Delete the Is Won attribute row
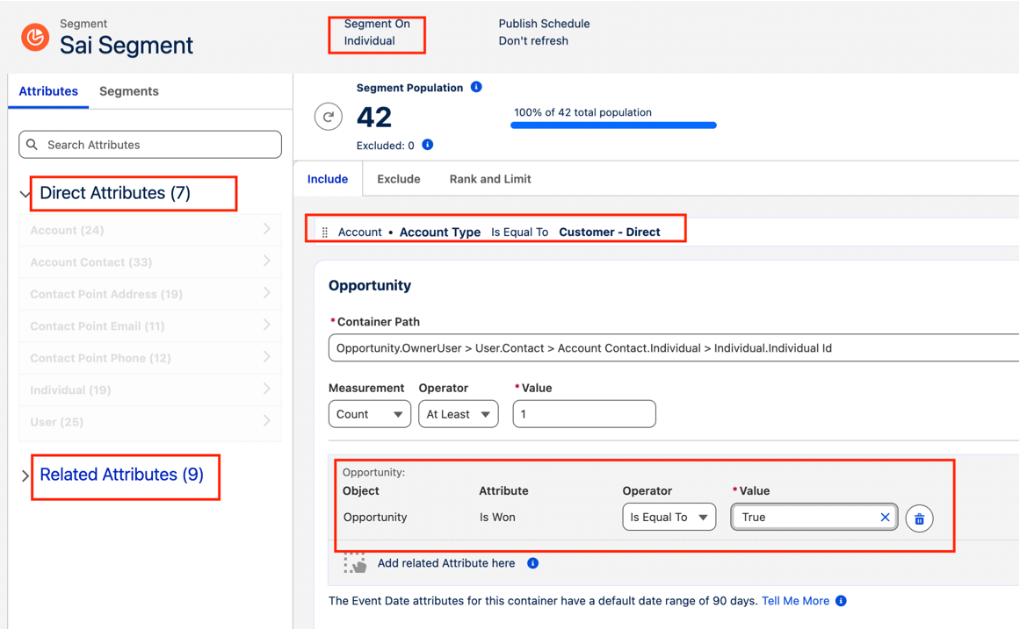This screenshot has width=1020, height=629. pyautogui.click(x=919, y=518)
